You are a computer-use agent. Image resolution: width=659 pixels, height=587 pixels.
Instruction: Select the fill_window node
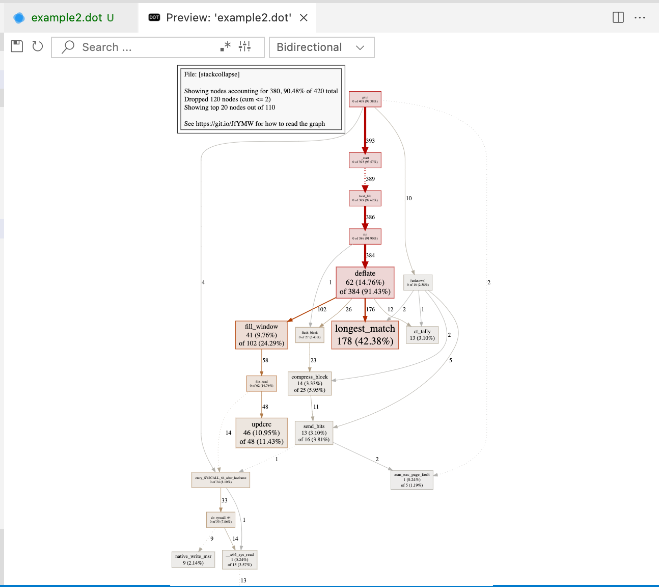[x=262, y=335]
